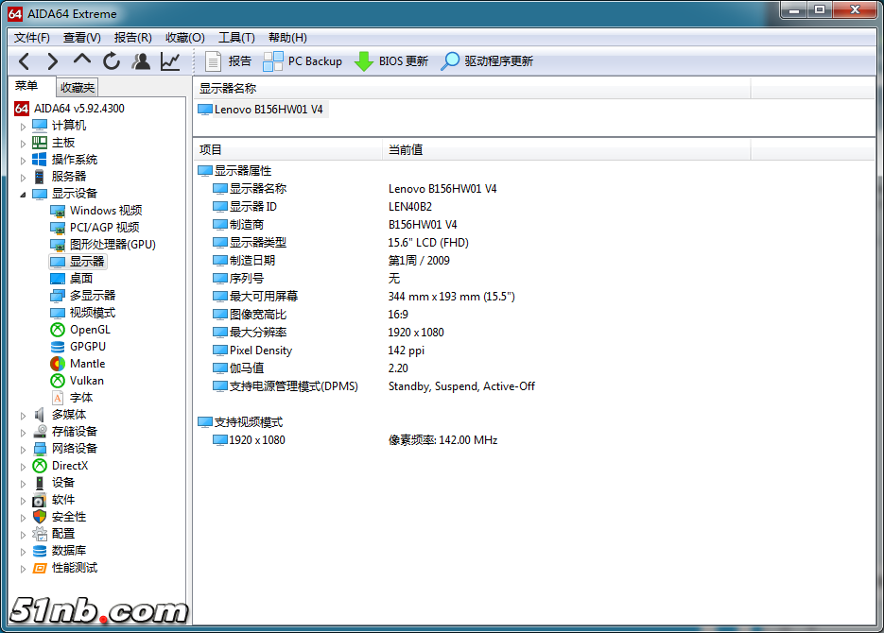Click the Forward navigation arrow
The height and width of the screenshot is (633, 884).
pos(53,61)
